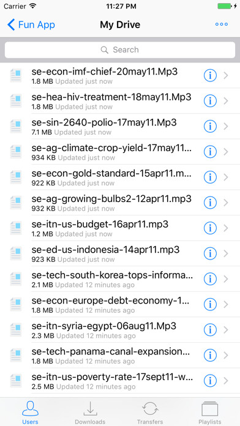Switch to the Users tab
This screenshot has height=426, width=240.
tap(30, 413)
